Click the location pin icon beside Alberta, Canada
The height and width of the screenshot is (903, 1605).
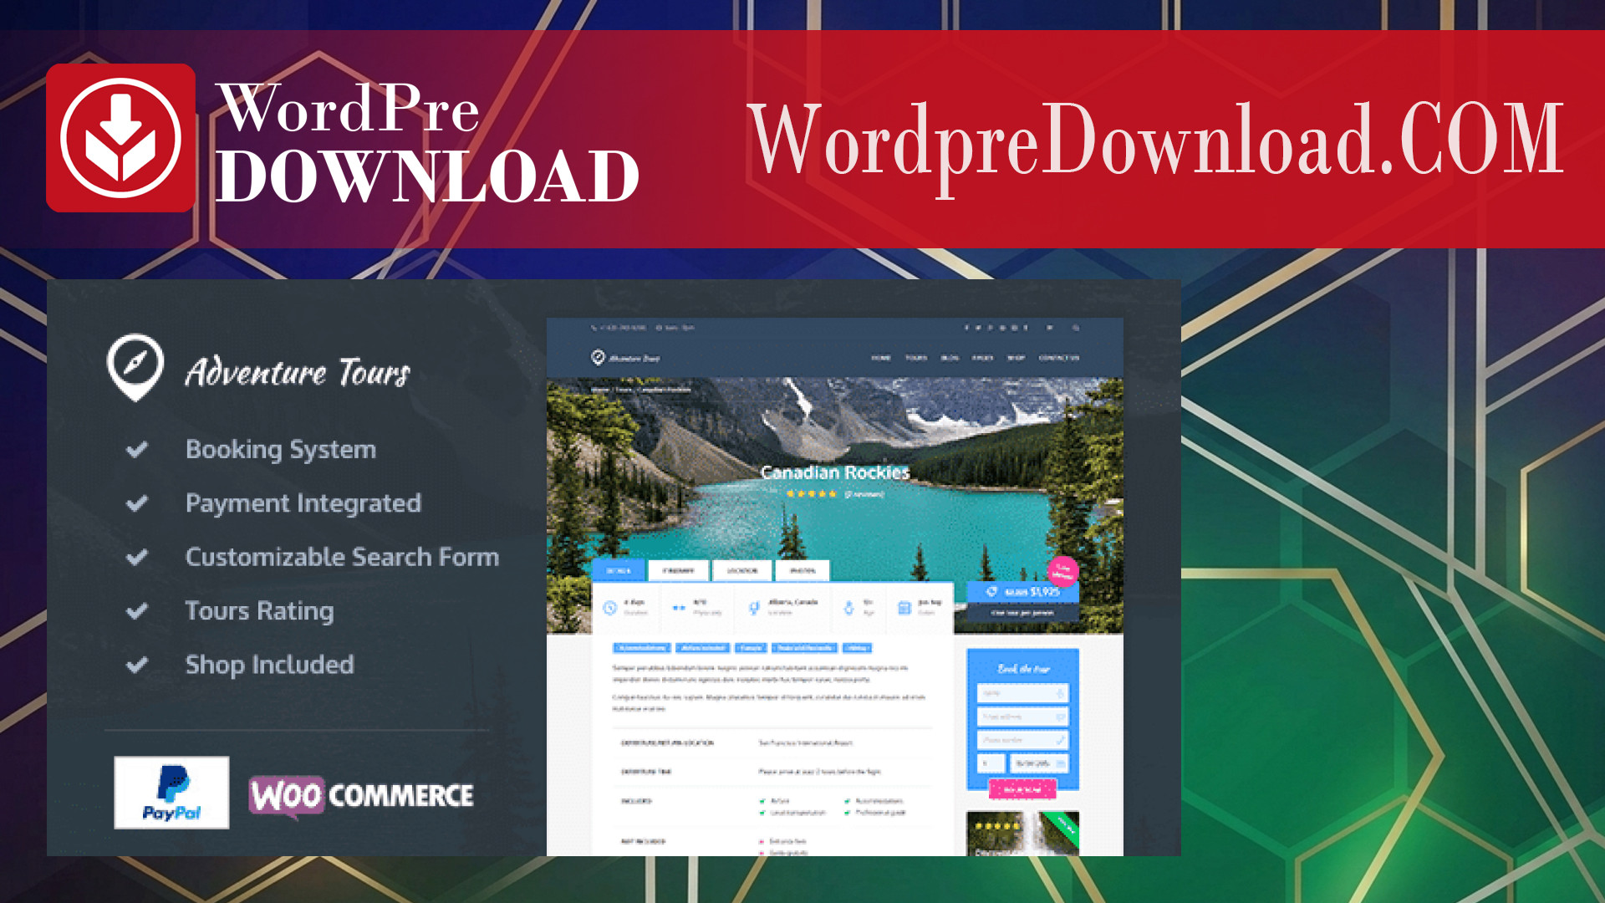[754, 608]
